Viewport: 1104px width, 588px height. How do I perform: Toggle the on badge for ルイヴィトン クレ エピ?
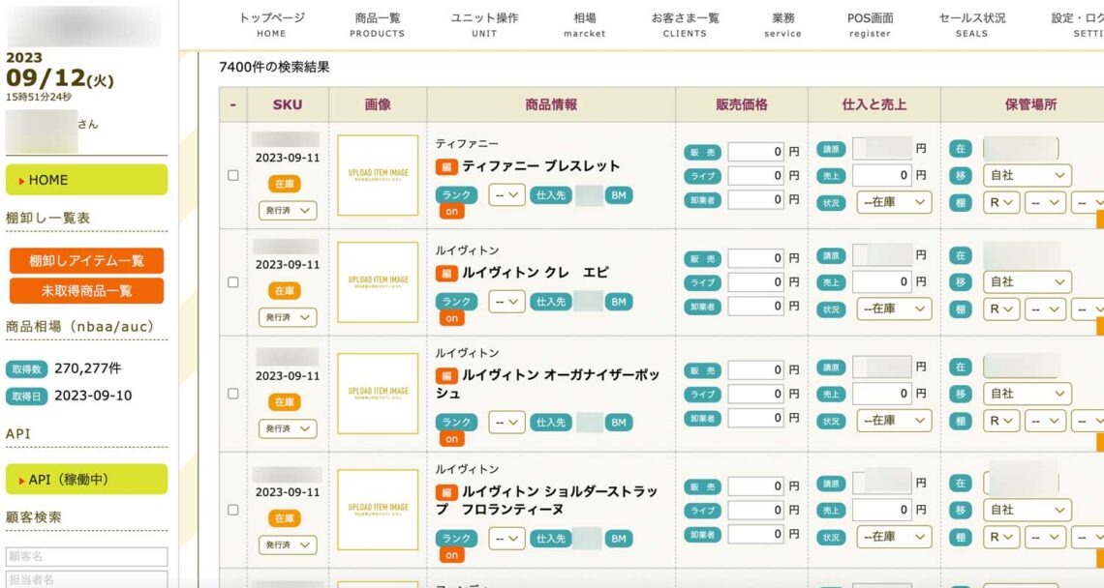(x=451, y=318)
